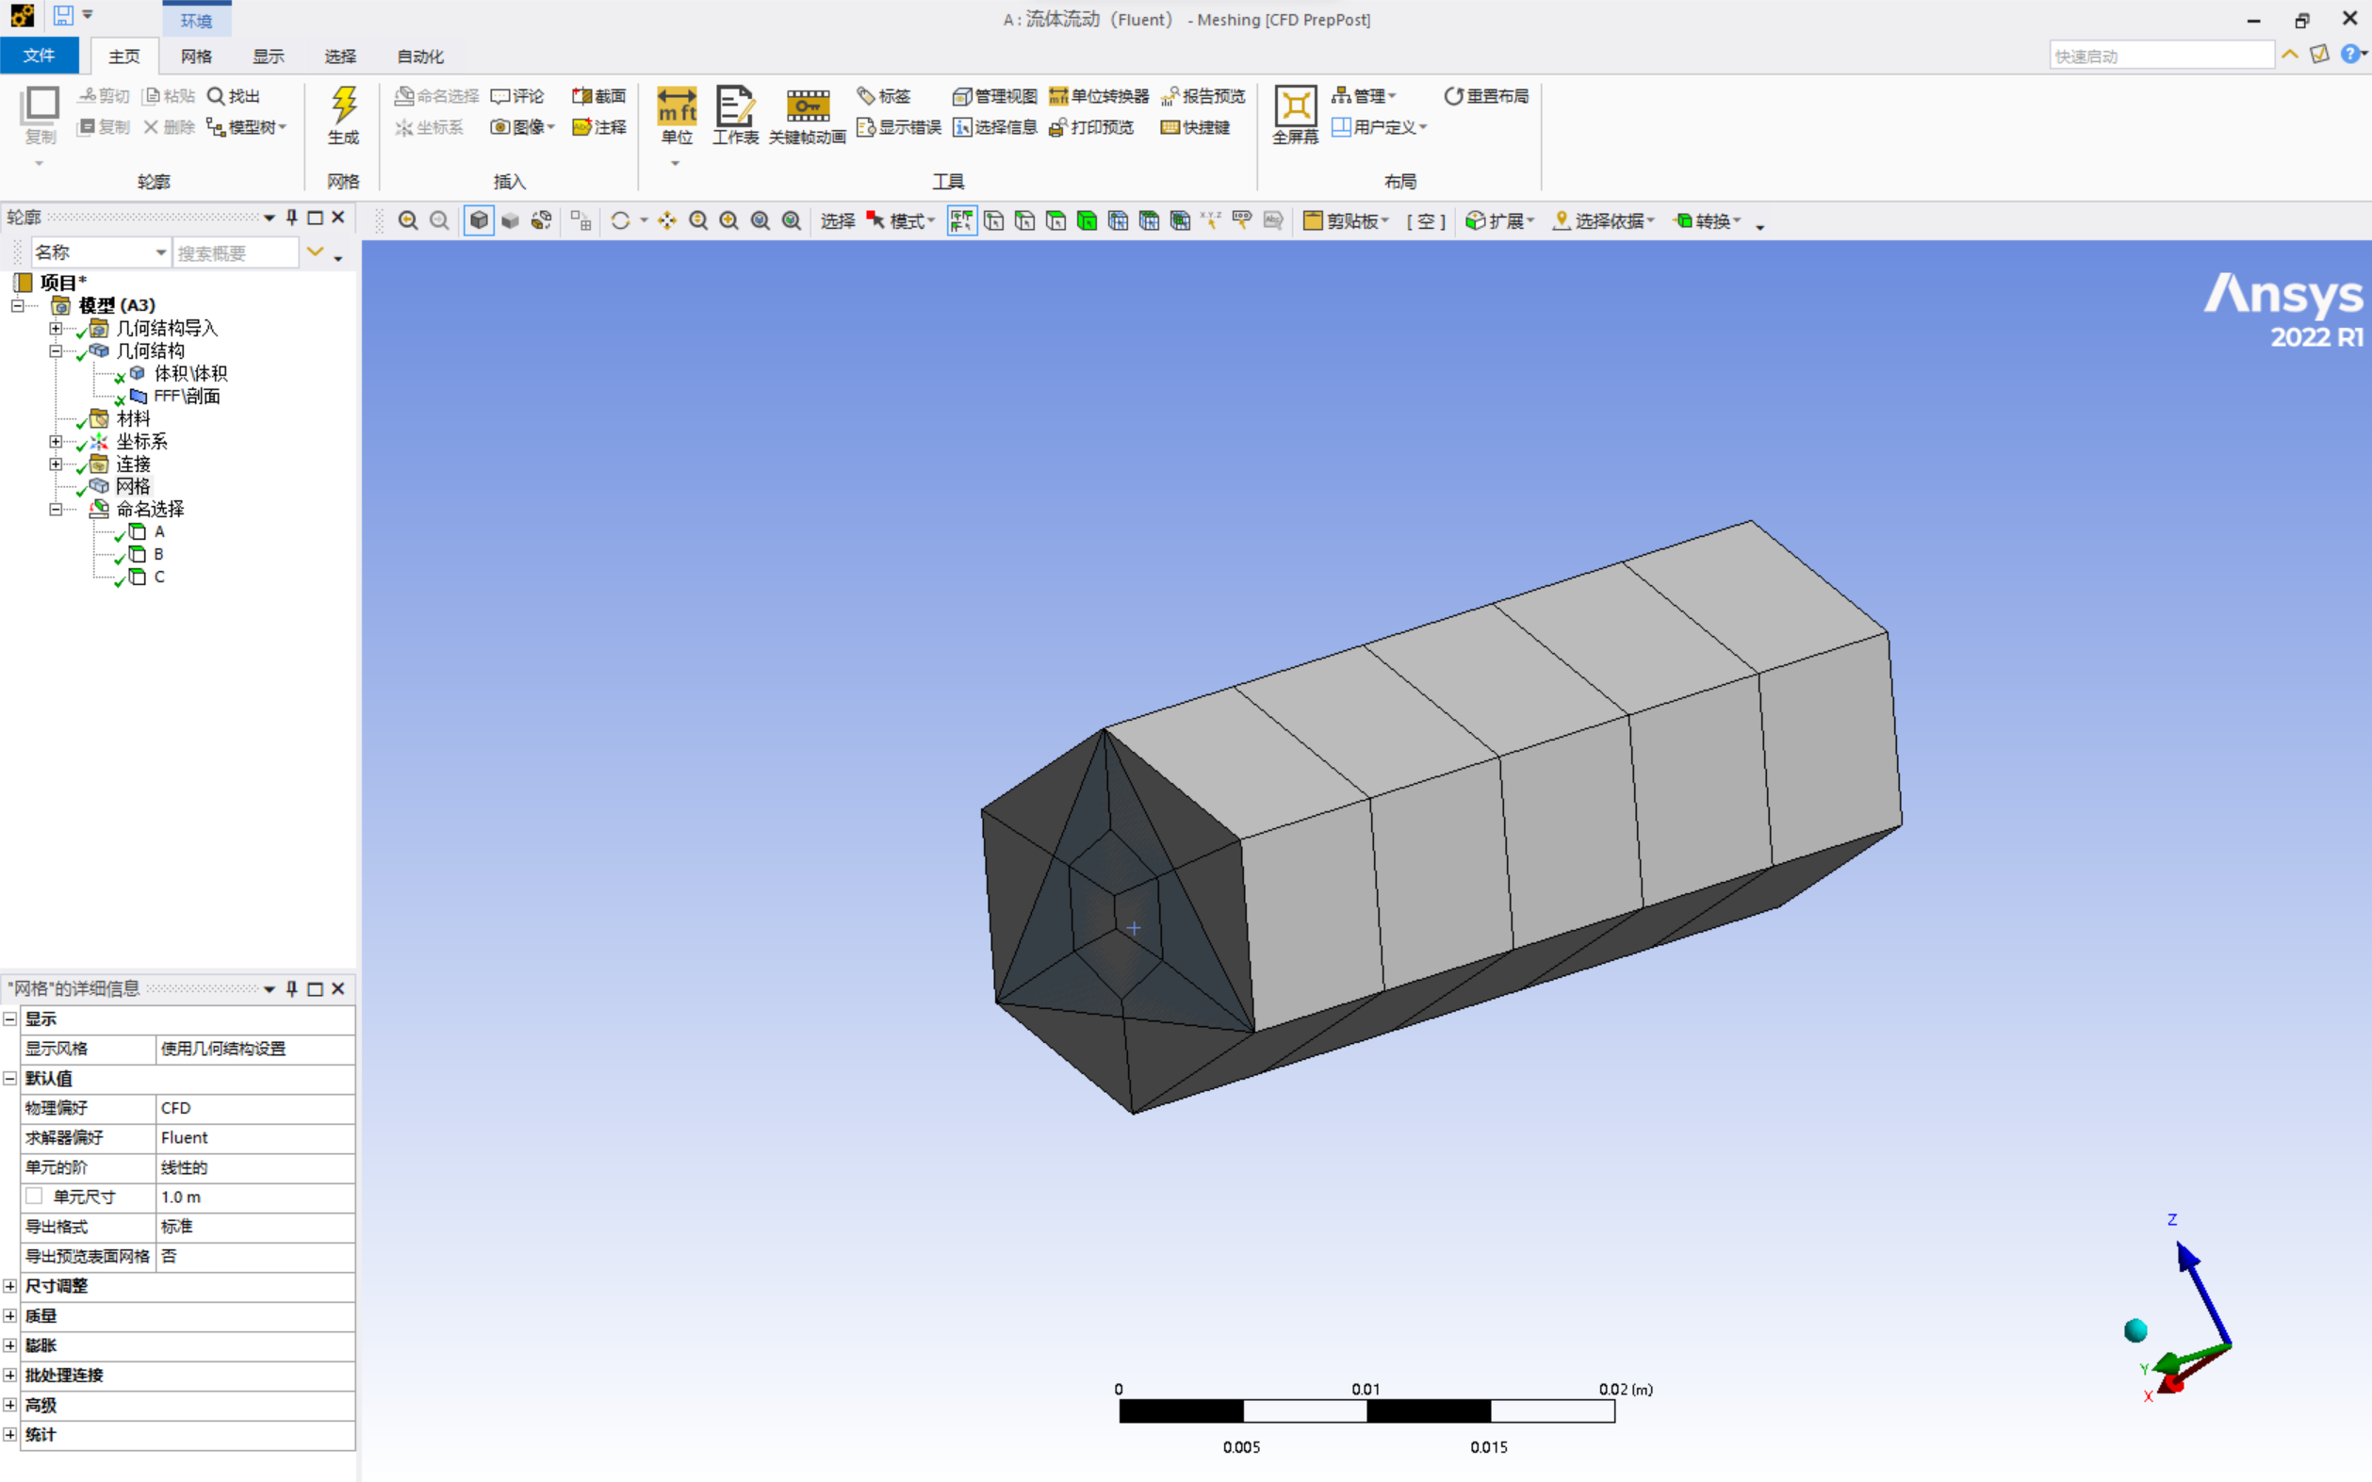Click Report Preview (报告预览) button
Screen dimensions: 2372x1482
(x=1202, y=96)
